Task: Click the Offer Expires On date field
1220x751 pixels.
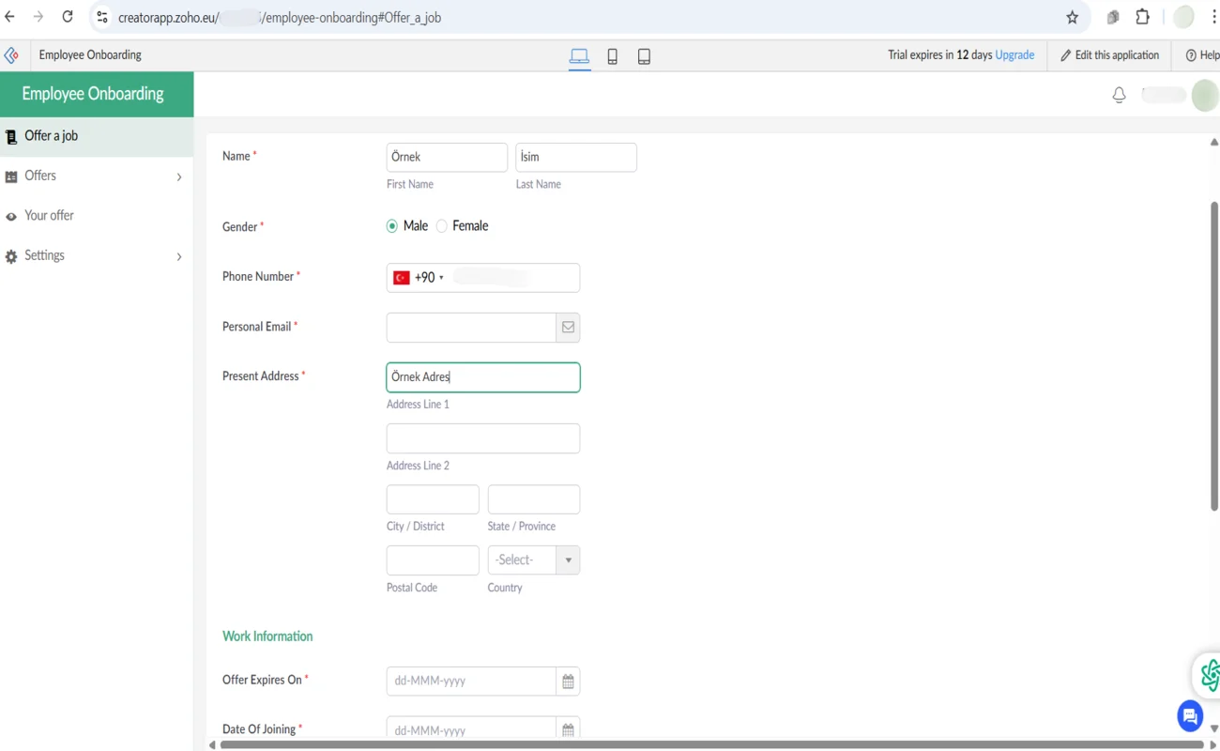Action: click(471, 682)
